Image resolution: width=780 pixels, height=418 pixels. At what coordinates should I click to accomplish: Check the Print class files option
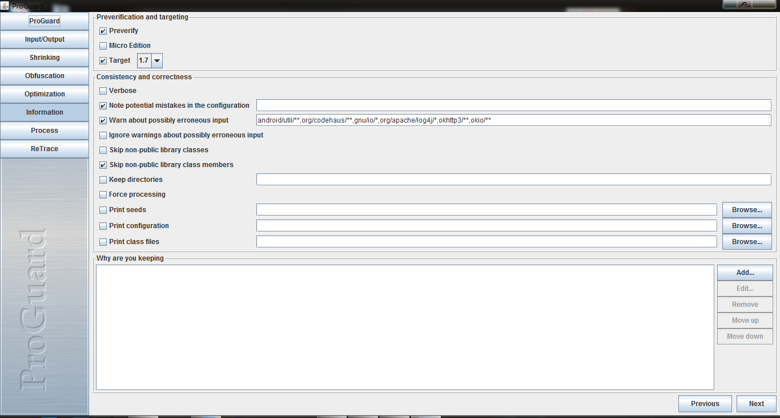[103, 242]
